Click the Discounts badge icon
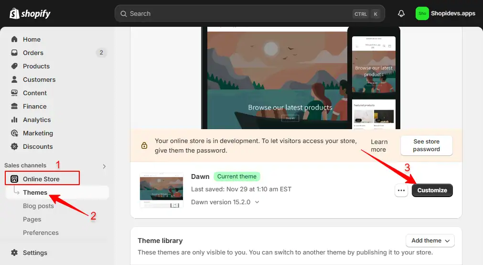Viewport: 483px width, 265px height. point(14,146)
